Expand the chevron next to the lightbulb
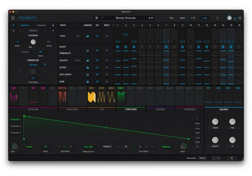Viewport: 252px width, 176px height. tap(221, 18)
